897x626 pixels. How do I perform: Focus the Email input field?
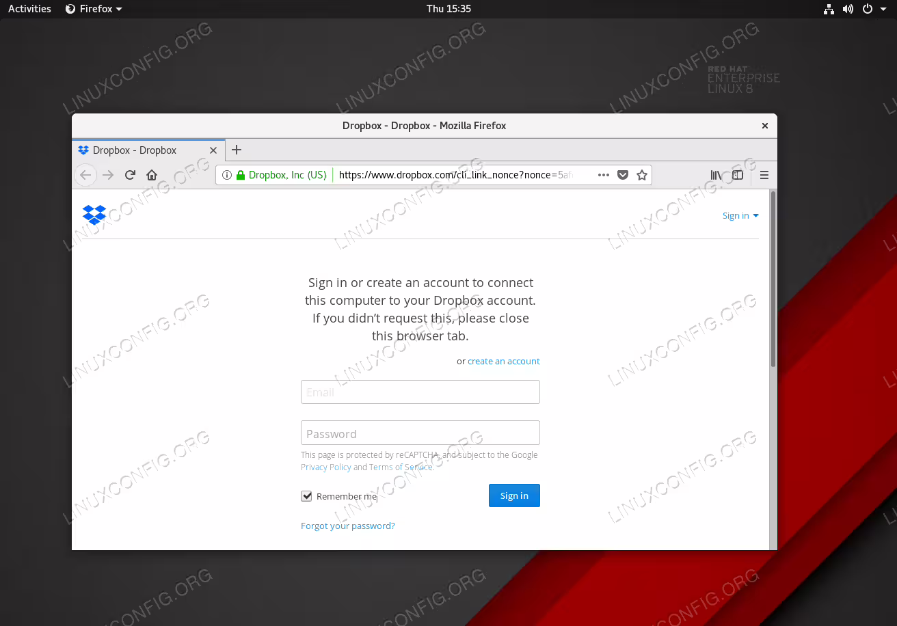pos(420,392)
